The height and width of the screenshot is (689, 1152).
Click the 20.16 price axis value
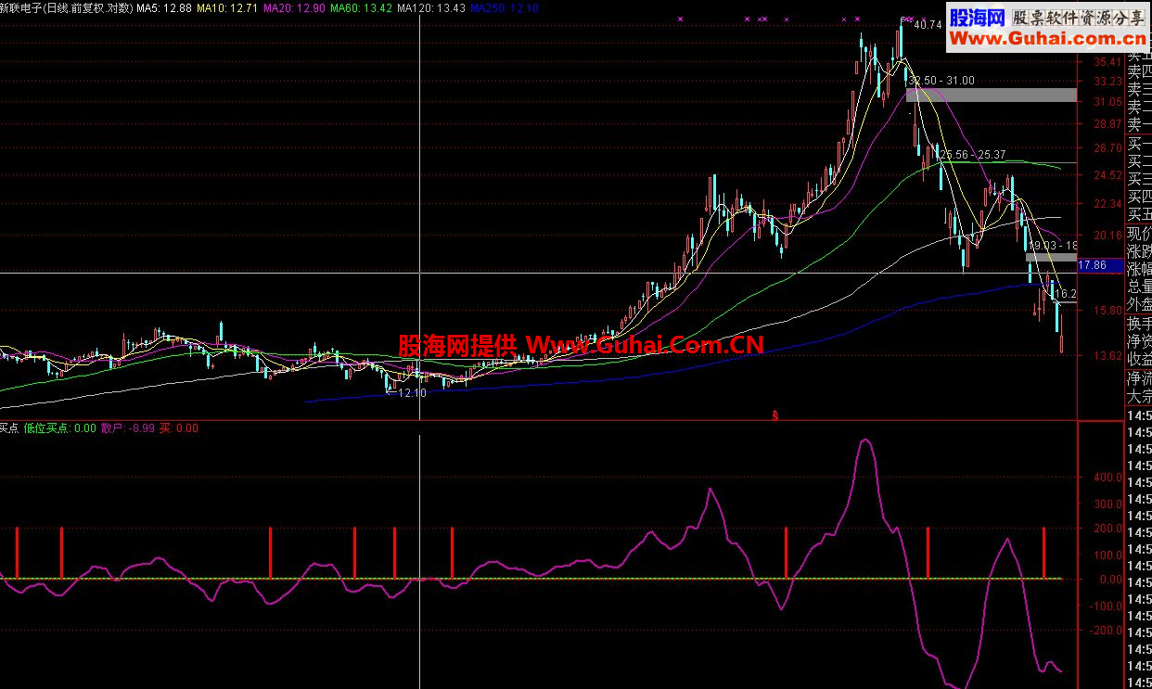[x=1108, y=236]
